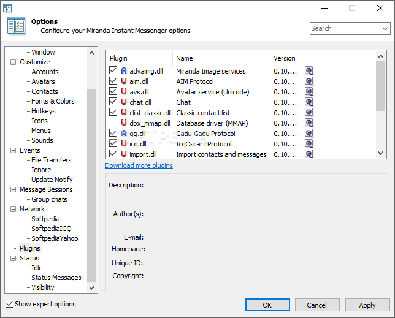Screen dimensions: 395x318
Task: Toggle the chat.dll plugin checkbox
Action: click(113, 101)
